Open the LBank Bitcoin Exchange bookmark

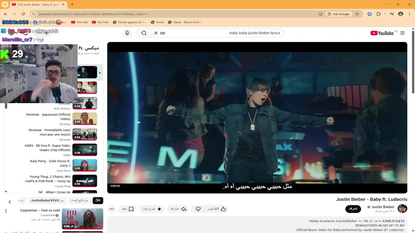(x=185, y=22)
